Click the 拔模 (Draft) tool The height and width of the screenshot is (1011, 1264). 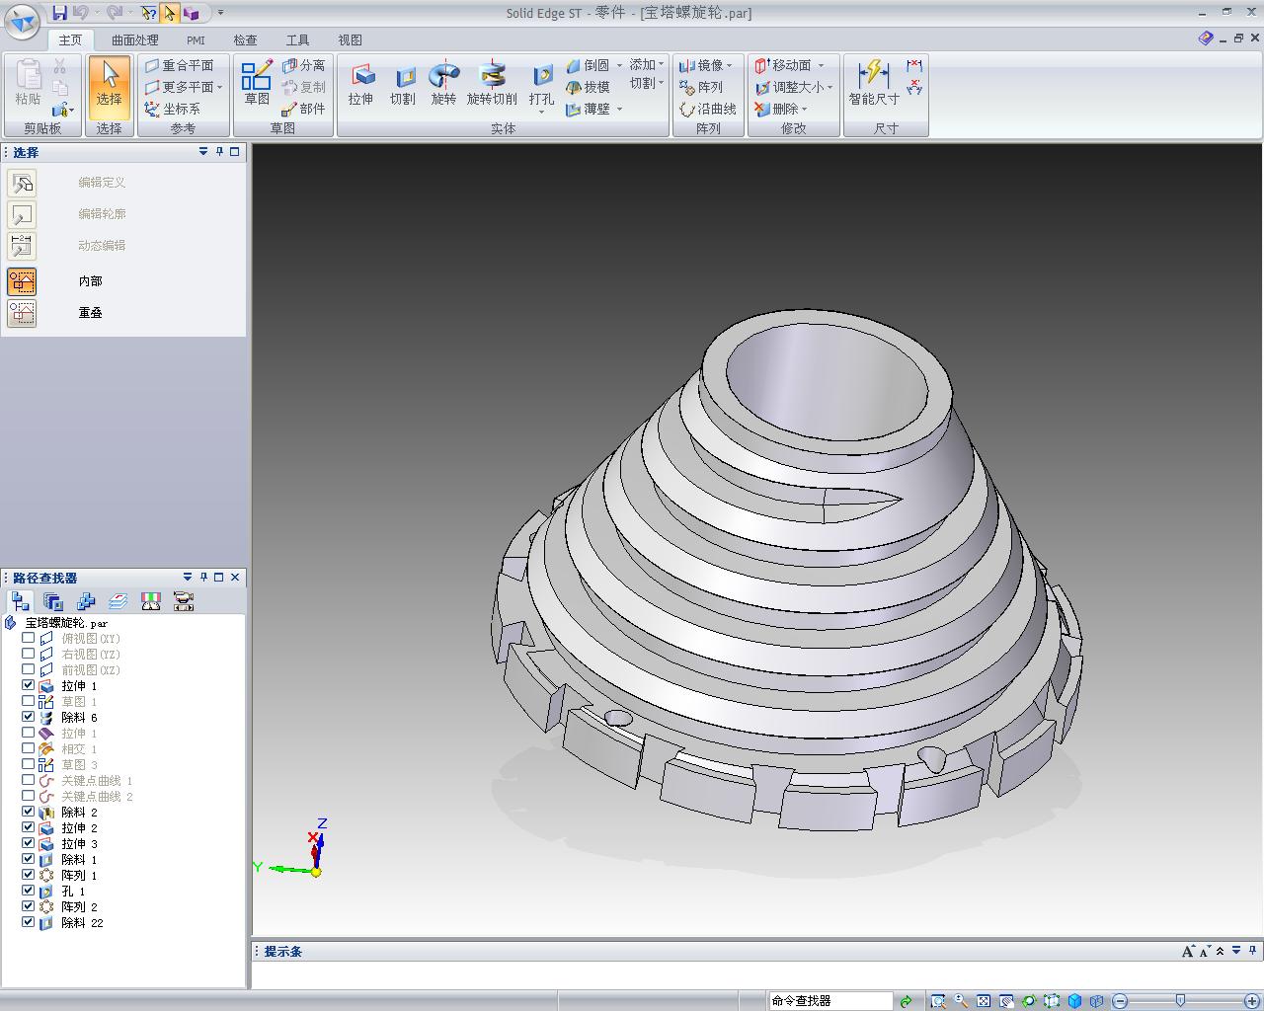588,87
